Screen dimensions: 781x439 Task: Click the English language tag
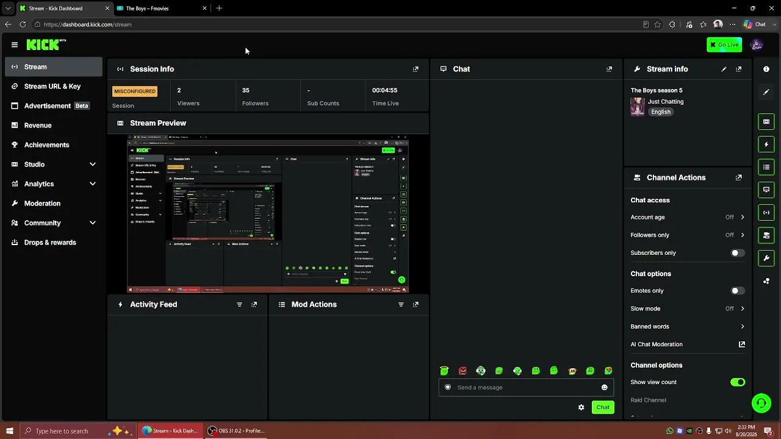click(x=661, y=112)
